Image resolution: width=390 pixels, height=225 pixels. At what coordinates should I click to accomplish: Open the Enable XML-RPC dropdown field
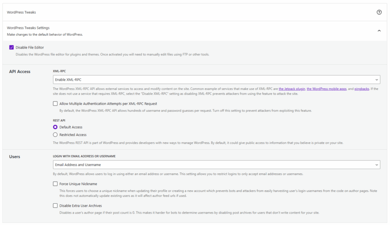(x=213, y=79)
